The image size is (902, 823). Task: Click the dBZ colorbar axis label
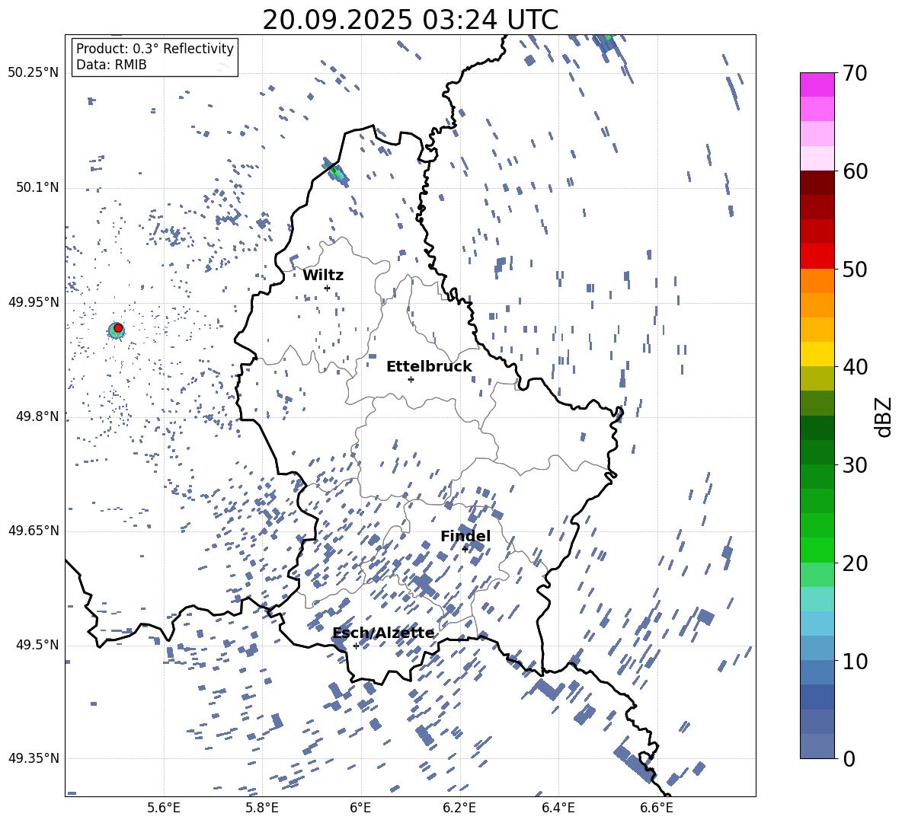[884, 416]
